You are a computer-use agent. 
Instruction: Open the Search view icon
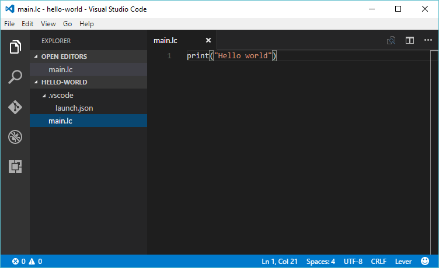(x=15, y=77)
